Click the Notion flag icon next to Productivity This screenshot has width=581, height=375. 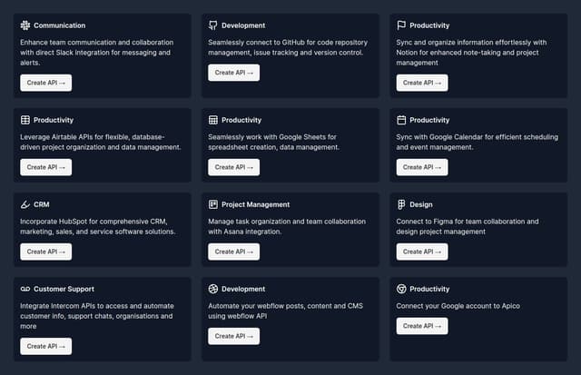[x=401, y=25]
